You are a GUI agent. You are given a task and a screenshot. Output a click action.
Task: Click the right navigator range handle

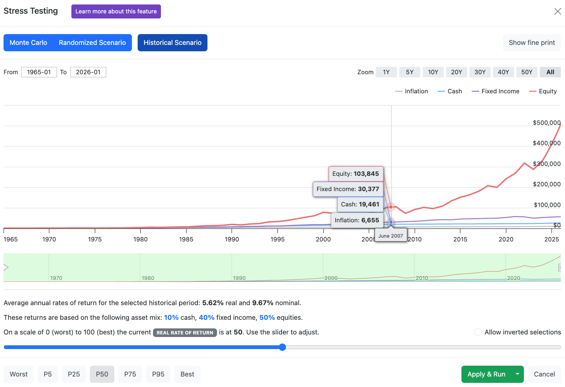point(560,268)
